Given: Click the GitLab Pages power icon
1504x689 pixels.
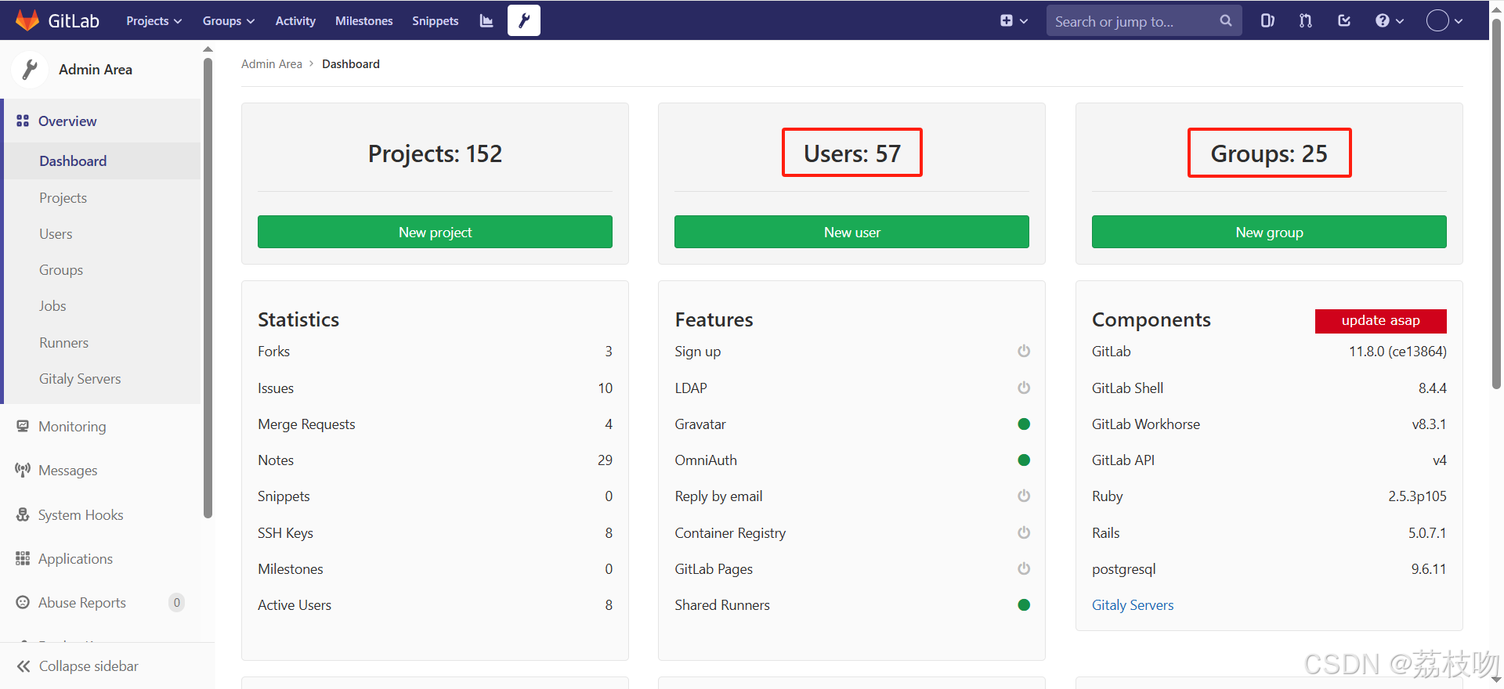Looking at the screenshot, I should pyautogui.click(x=1024, y=568).
